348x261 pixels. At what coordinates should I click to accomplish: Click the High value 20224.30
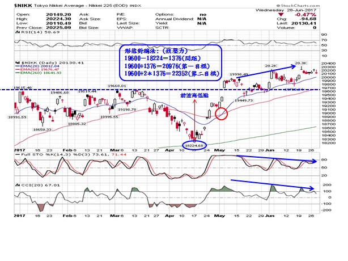58,19
